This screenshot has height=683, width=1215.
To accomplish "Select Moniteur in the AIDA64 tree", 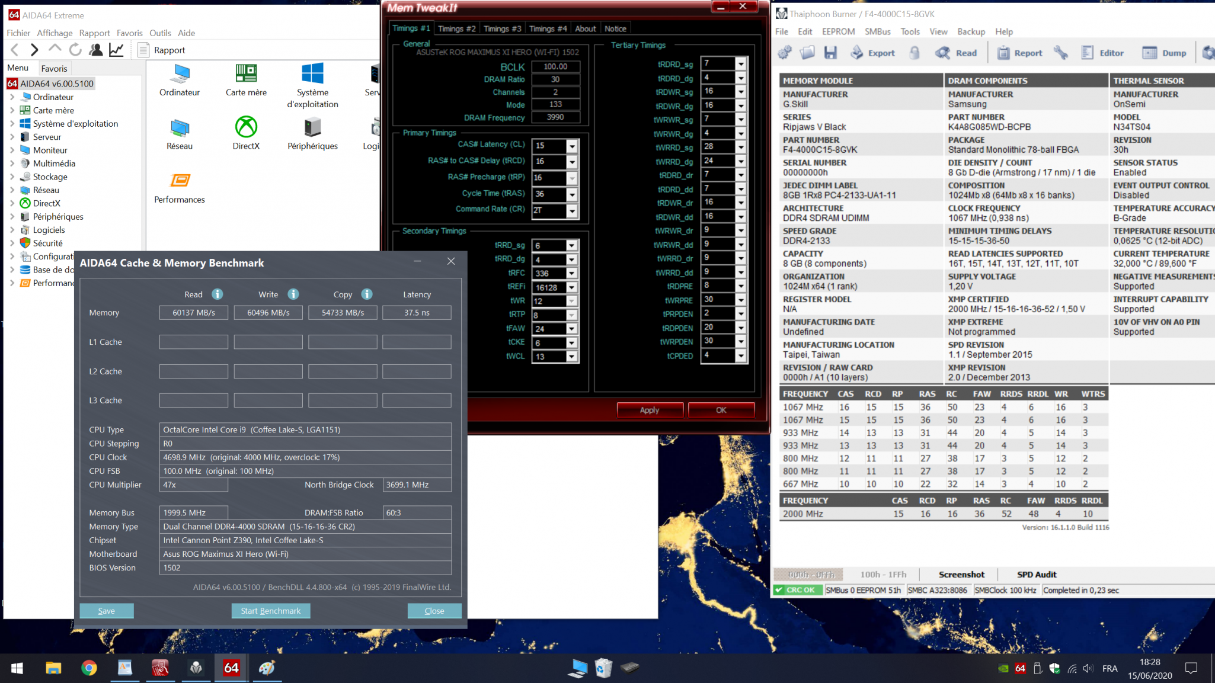I will click(50, 150).
